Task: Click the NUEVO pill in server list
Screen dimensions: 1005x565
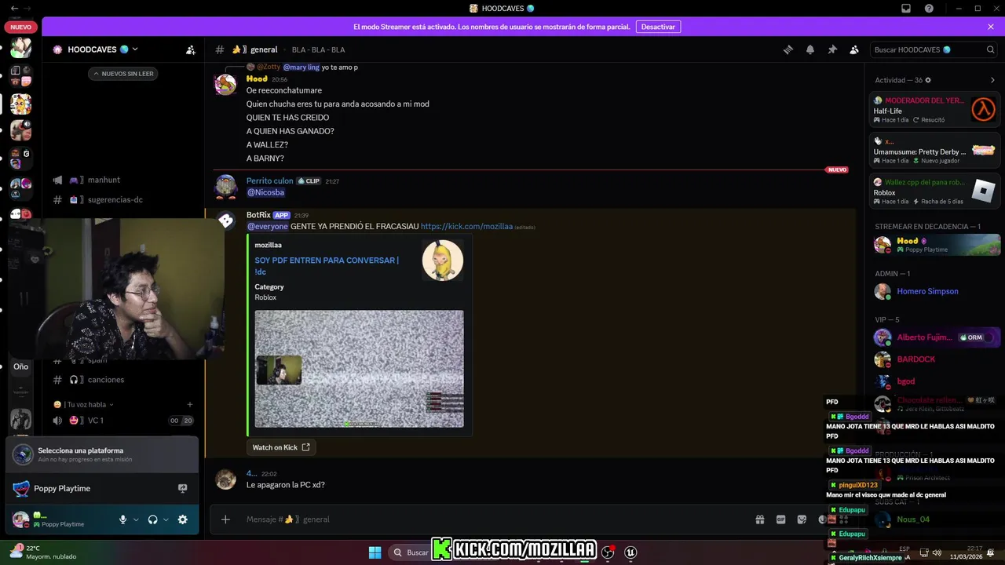Action: [21, 27]
